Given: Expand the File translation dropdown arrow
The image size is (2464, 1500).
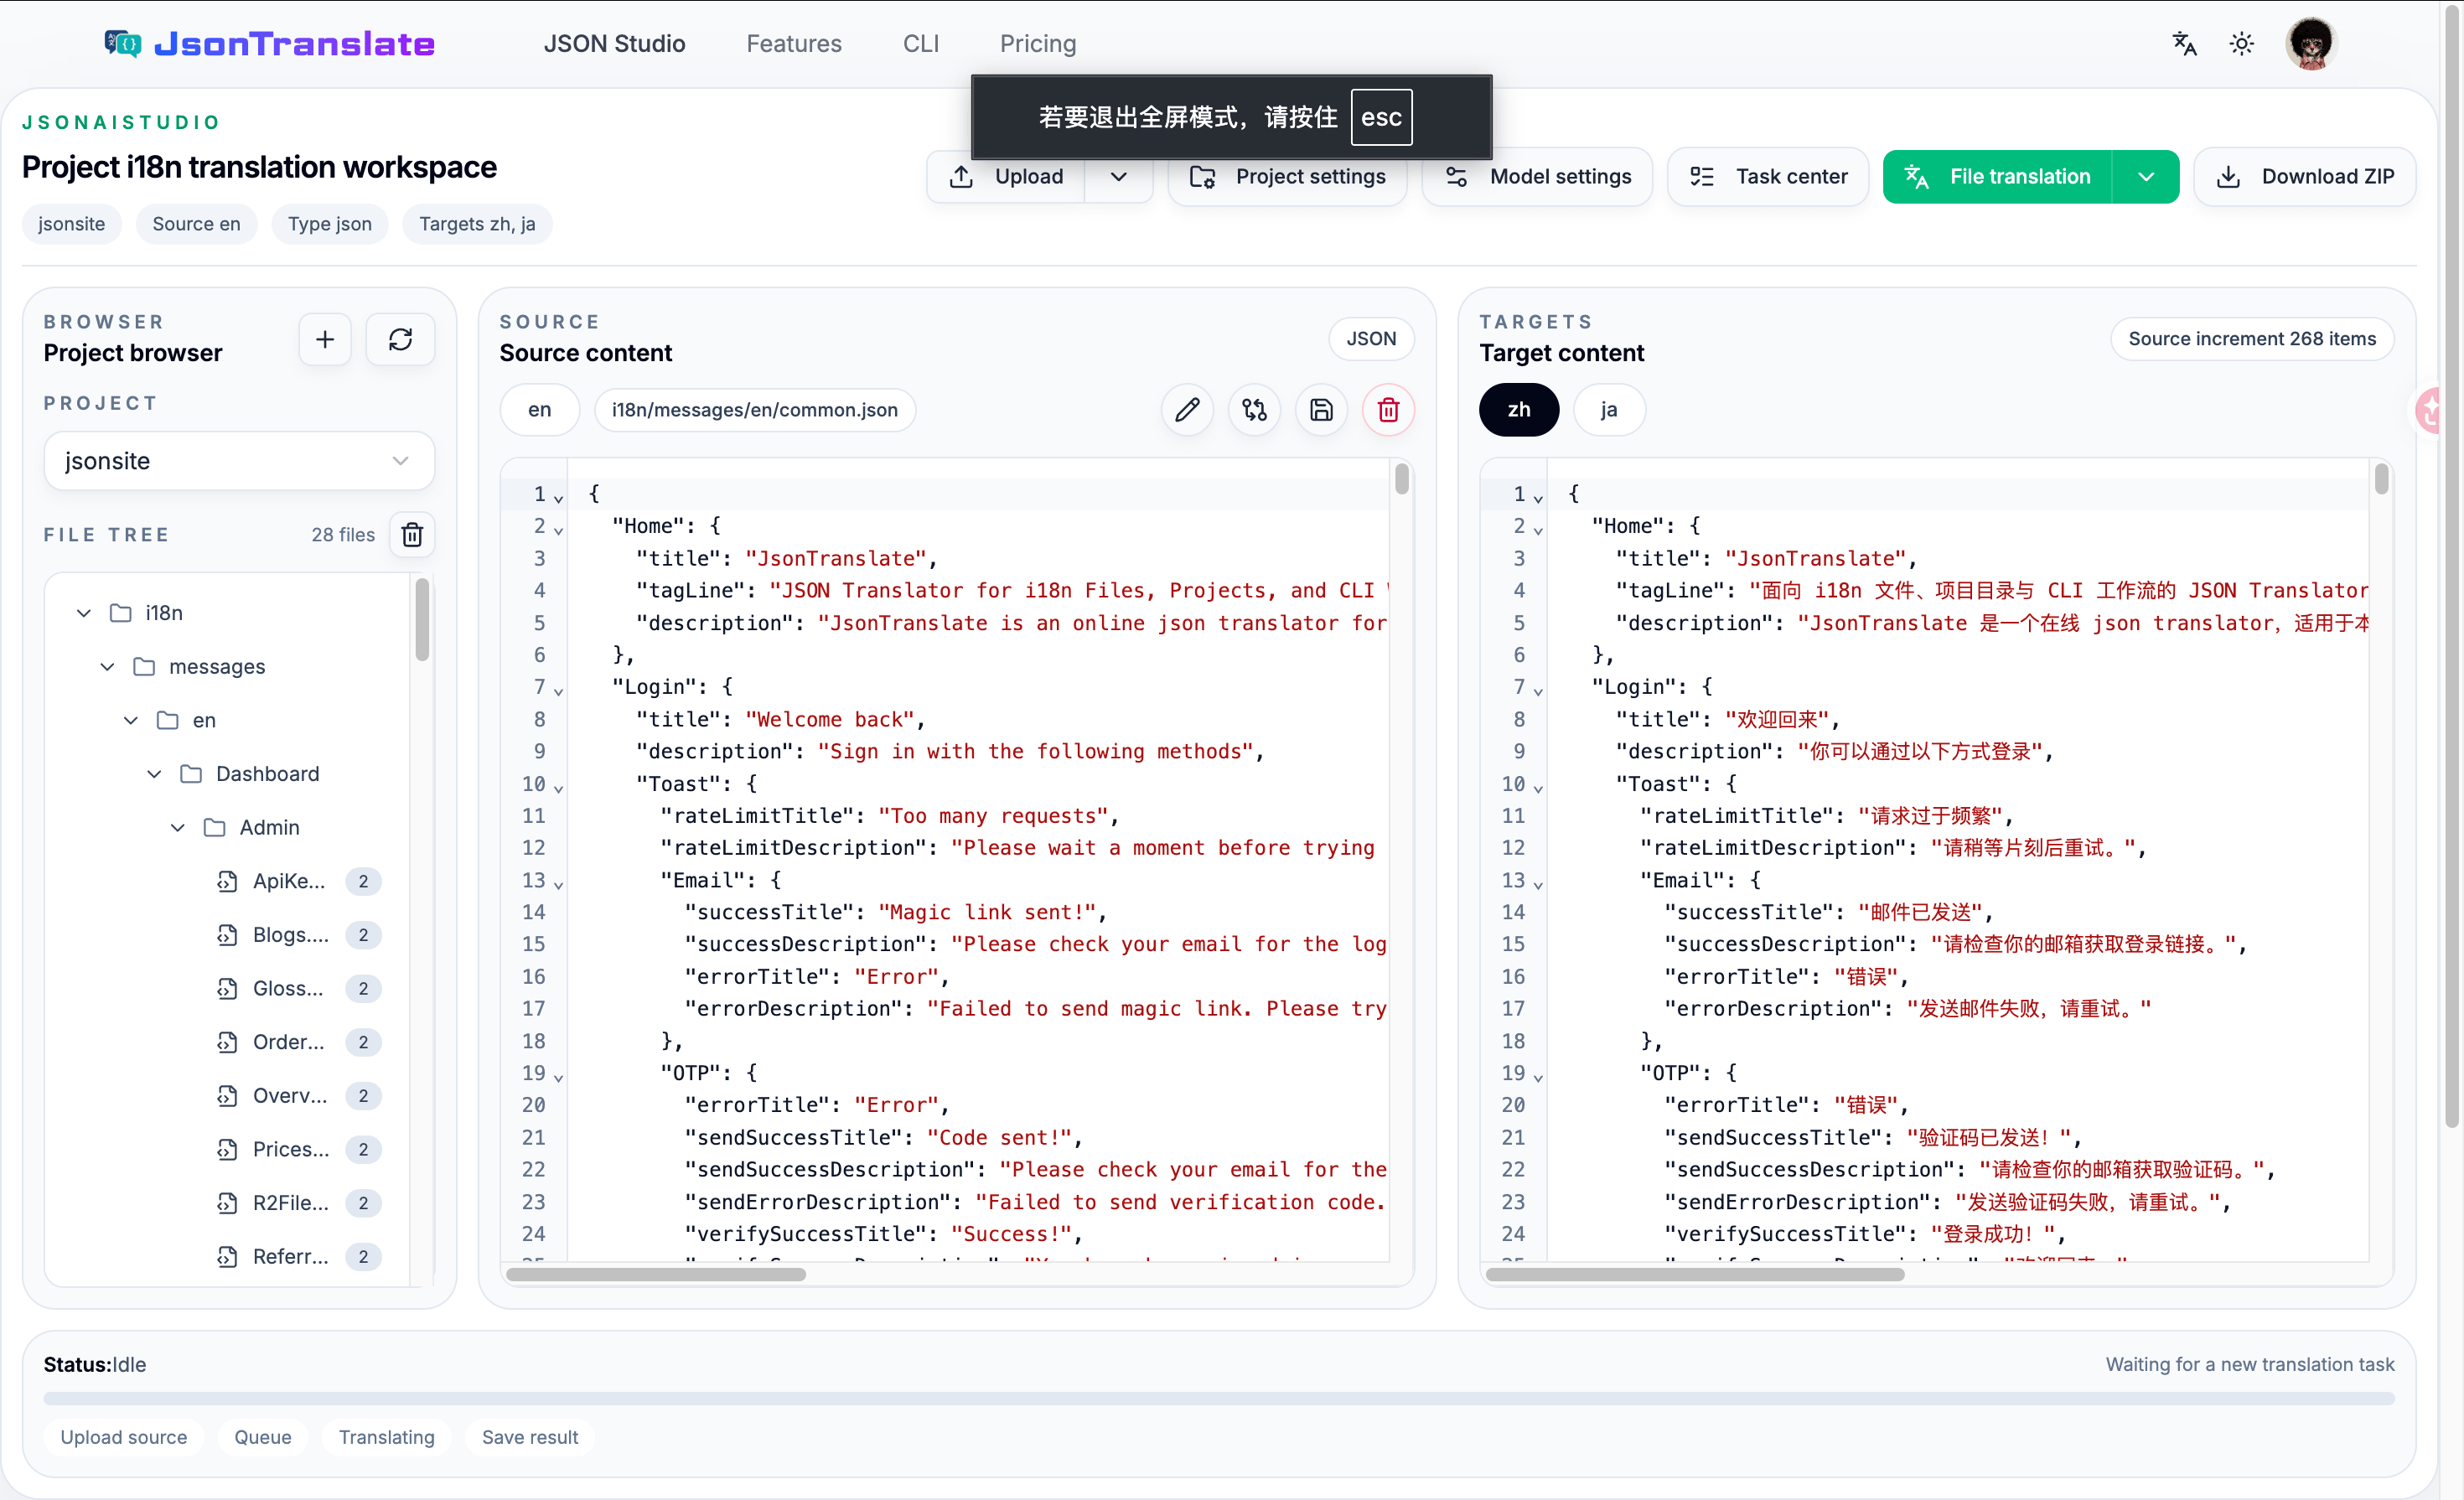Looking at the screenshot, I should coord(2146,177).
